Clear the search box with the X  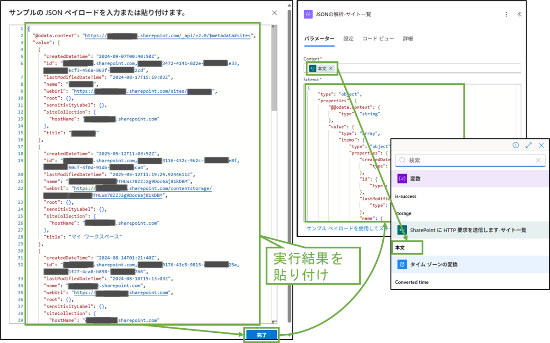[x=539, y=160]
